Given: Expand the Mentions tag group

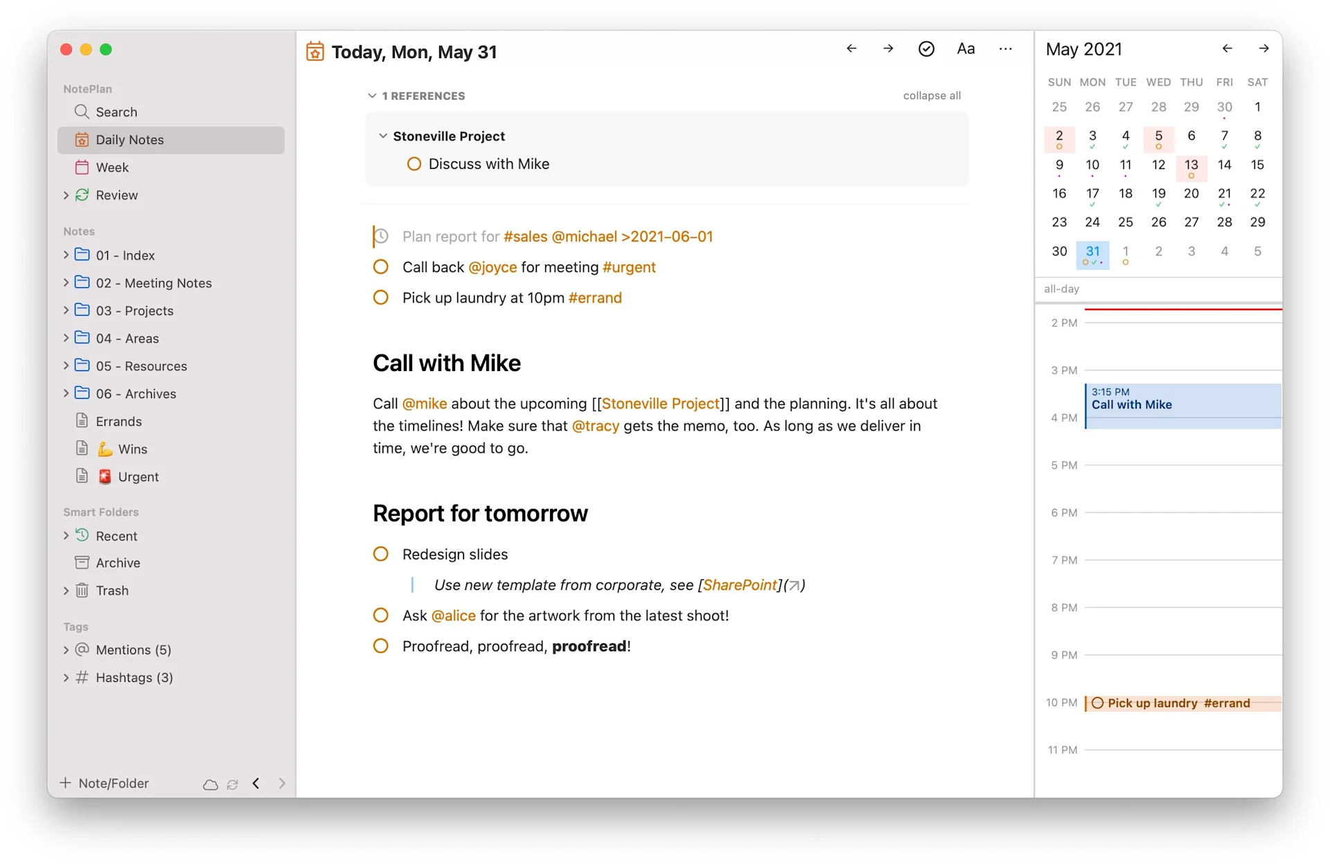Looking at the screenshot, I should 66,649.
